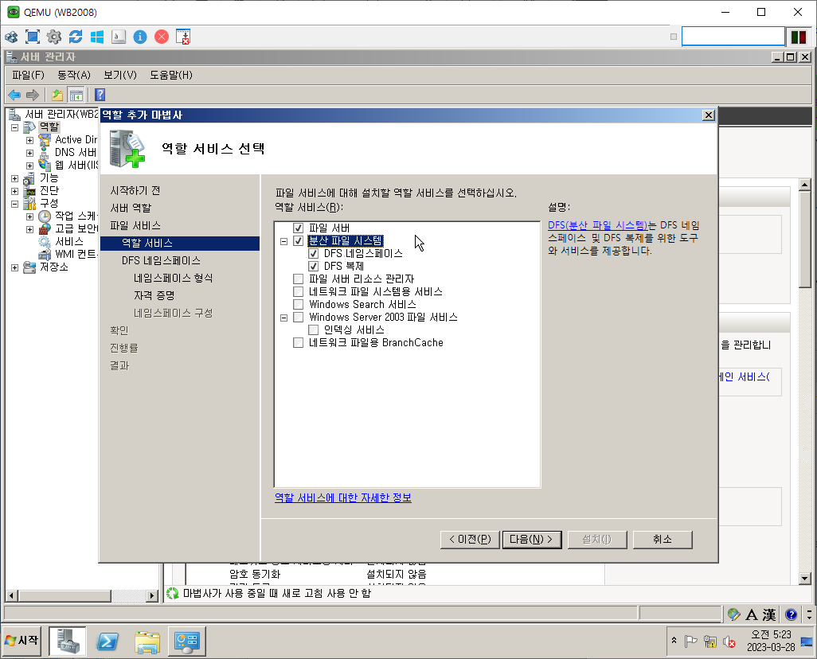Click the action center flag tray icon

coord(690,641)
